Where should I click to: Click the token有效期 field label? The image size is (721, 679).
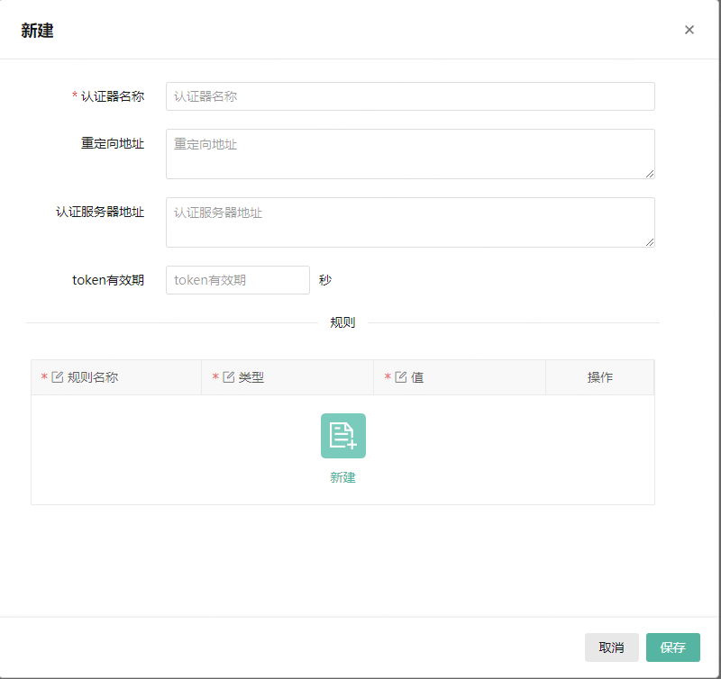tap(108, 280)
